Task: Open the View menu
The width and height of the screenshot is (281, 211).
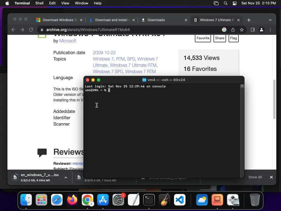Action: (x=65, y=3)
